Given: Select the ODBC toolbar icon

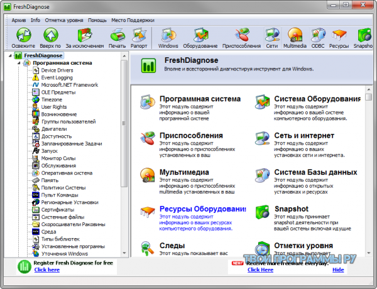Looking at the screenshot, I should tap(318, 35).
